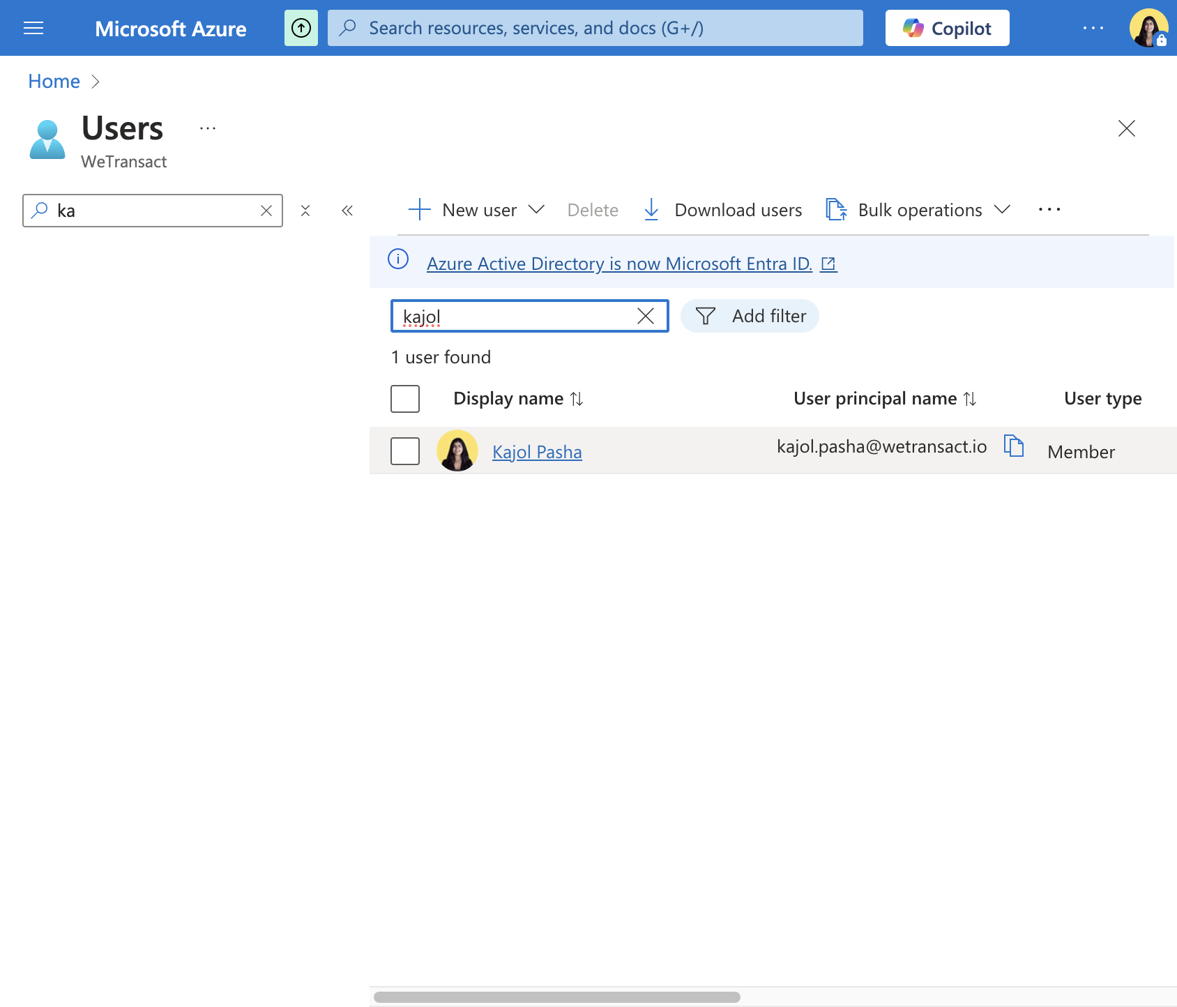Expand the New user dropdown chevron
Image resolution: width=1177 pixels, height=1007 pixels.
click(x=536, y=210)
